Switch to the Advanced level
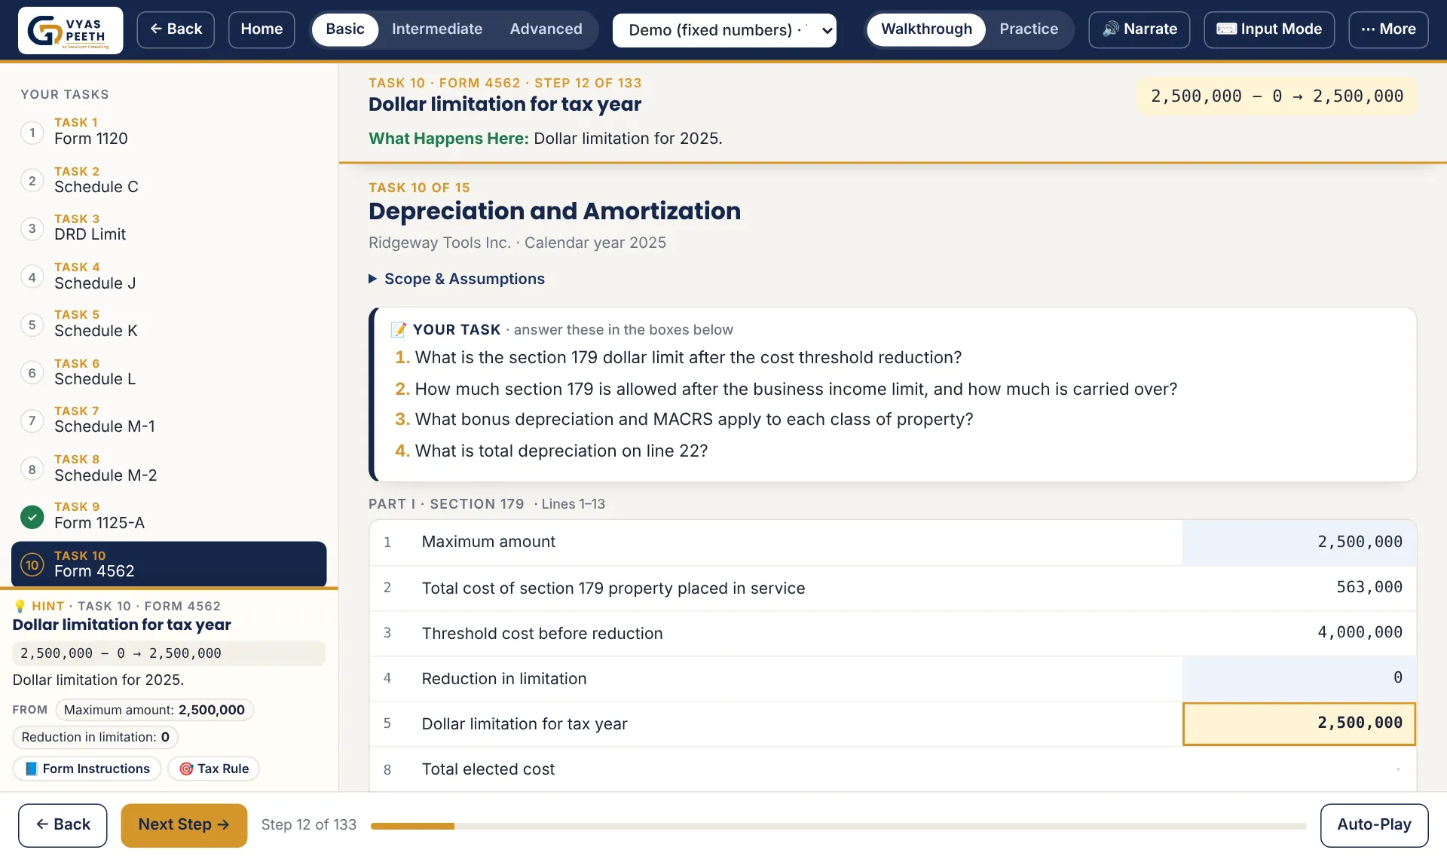 546,29
